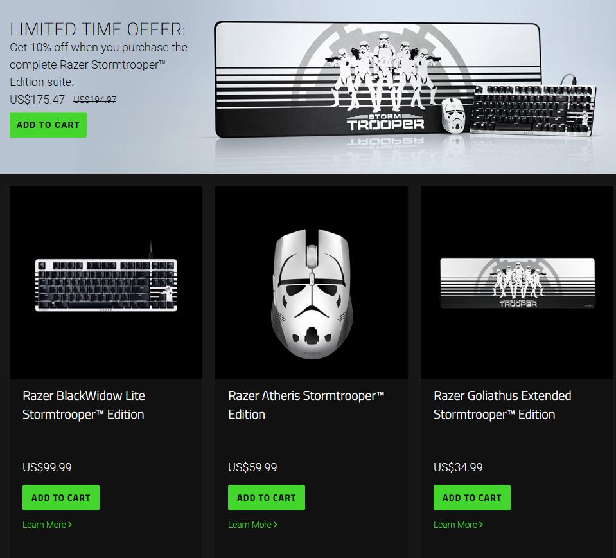Click the chevron arrow beside Atheris Learn More
The height and width of the screenshot is (558, 616).
pos(276,525)
